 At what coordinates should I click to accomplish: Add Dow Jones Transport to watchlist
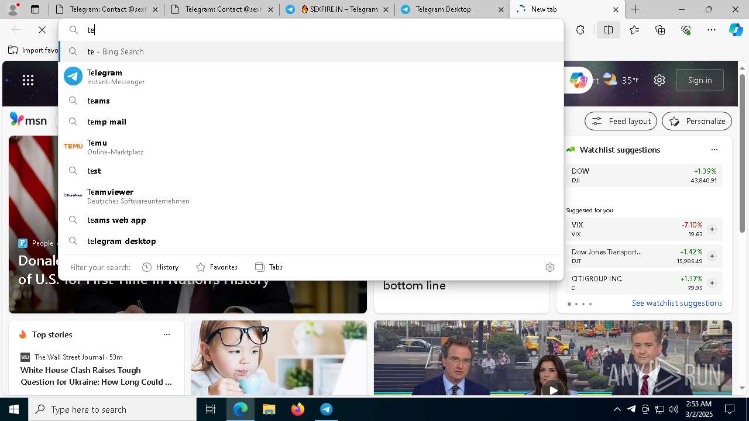(x=712, y=256)
